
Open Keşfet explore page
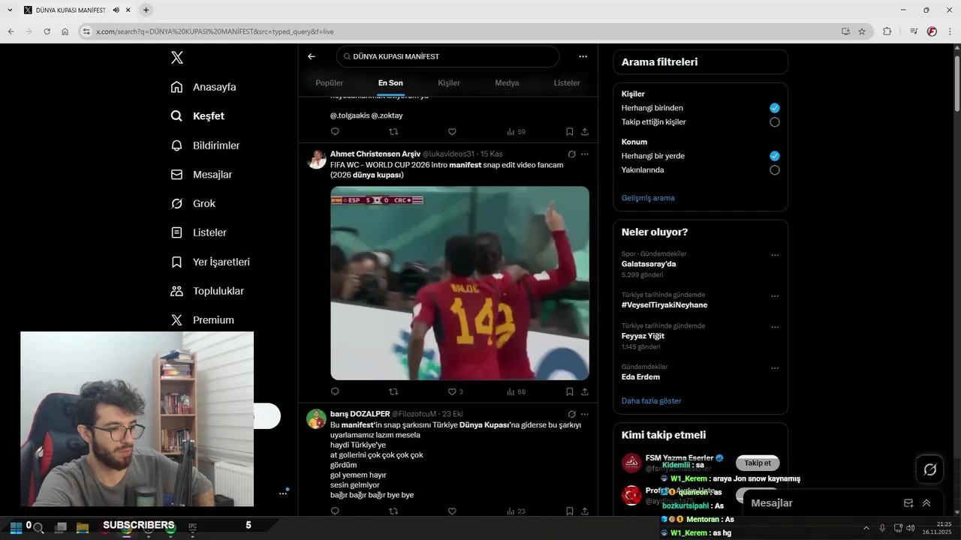pyautogui.click(x=197, y=116)
